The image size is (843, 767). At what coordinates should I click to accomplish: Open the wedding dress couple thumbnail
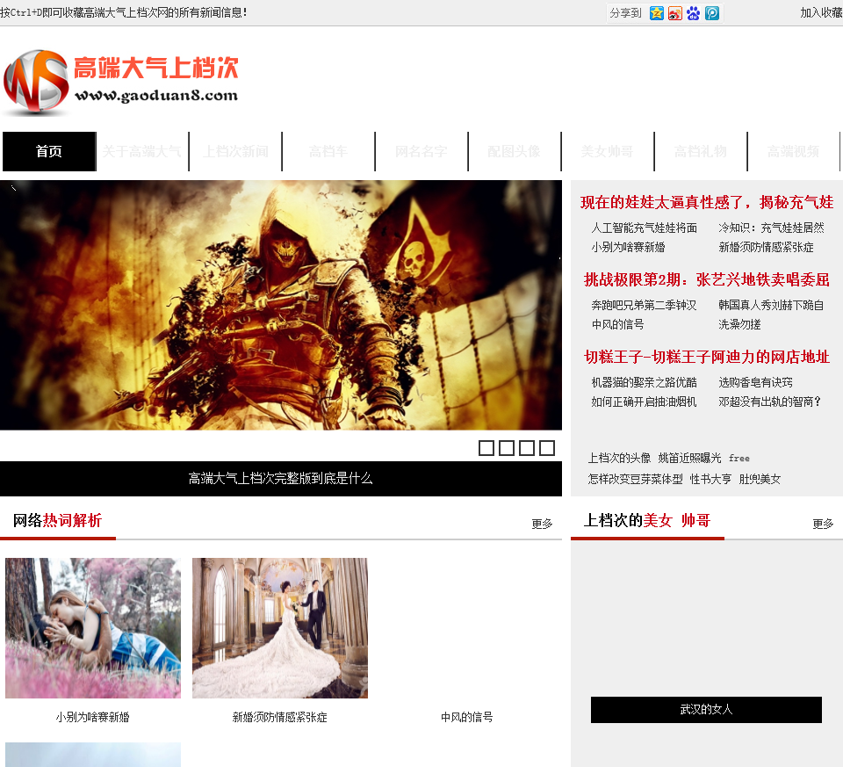pyautogui.click(x=280, y=627)
